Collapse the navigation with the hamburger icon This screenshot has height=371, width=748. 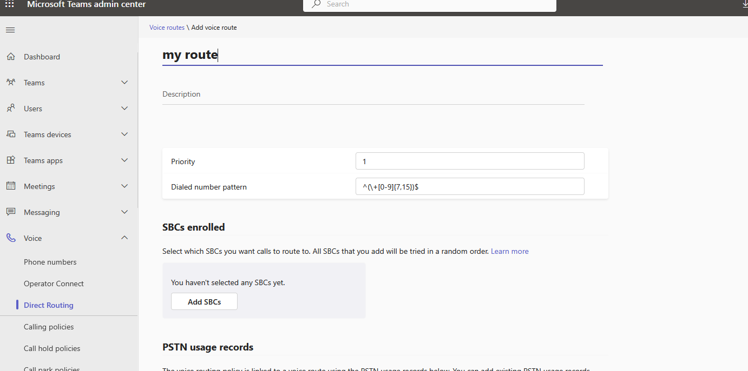pyautogui.click(x=10, y=30)
